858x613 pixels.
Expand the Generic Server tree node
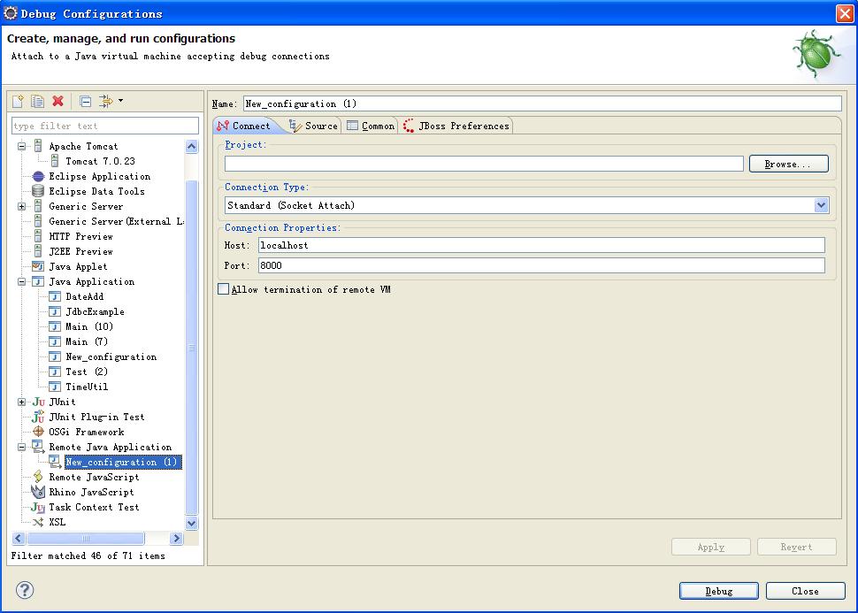22,206
